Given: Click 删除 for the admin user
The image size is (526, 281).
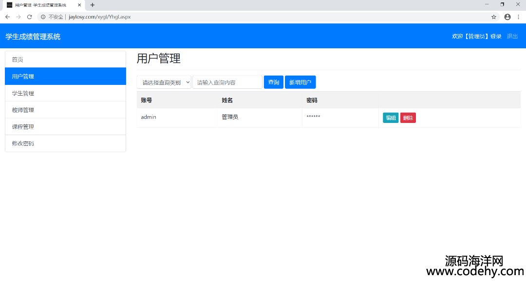Looking at the screenshot, I should tap(408, 118).
